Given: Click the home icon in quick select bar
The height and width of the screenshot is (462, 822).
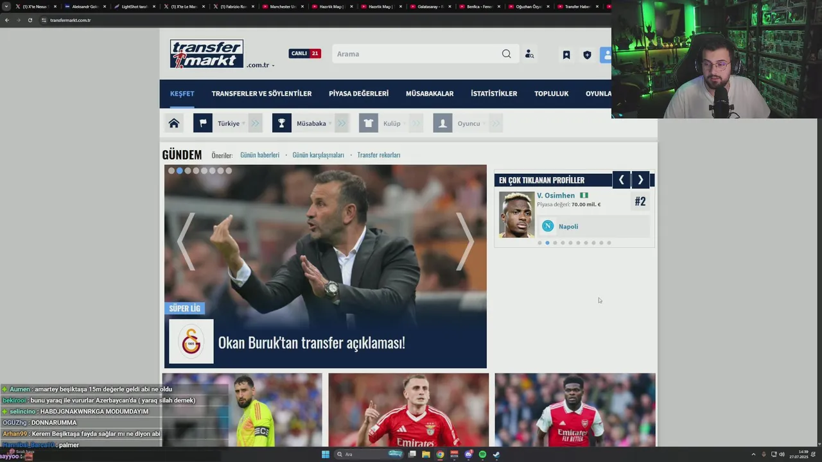Looking at the screenshot, I should click(x=173, y=123).
